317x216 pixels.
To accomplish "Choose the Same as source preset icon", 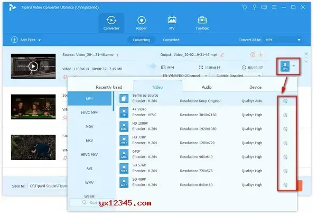I will [x=124, y=98].
